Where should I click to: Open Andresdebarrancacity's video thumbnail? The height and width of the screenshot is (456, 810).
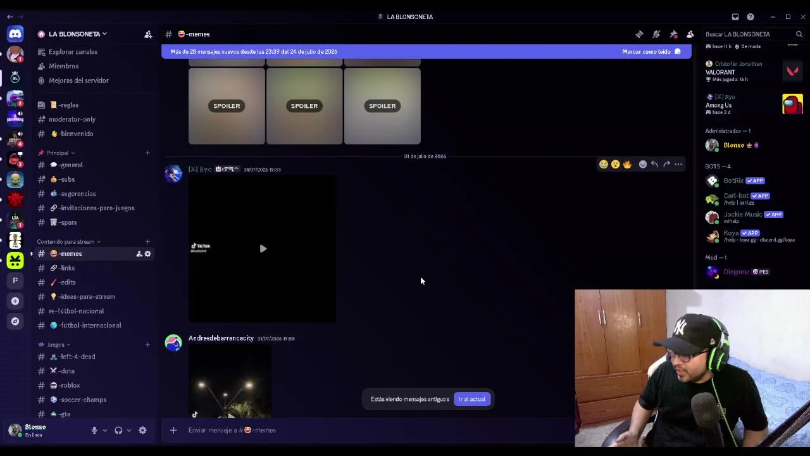click(x=230, y=382)
